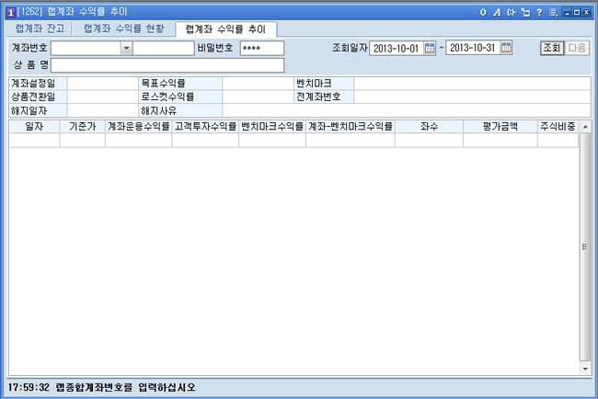This screenshot has height=399, width=598.
Task: Click the app icon left of [1262]
Action: pos(10,12)
